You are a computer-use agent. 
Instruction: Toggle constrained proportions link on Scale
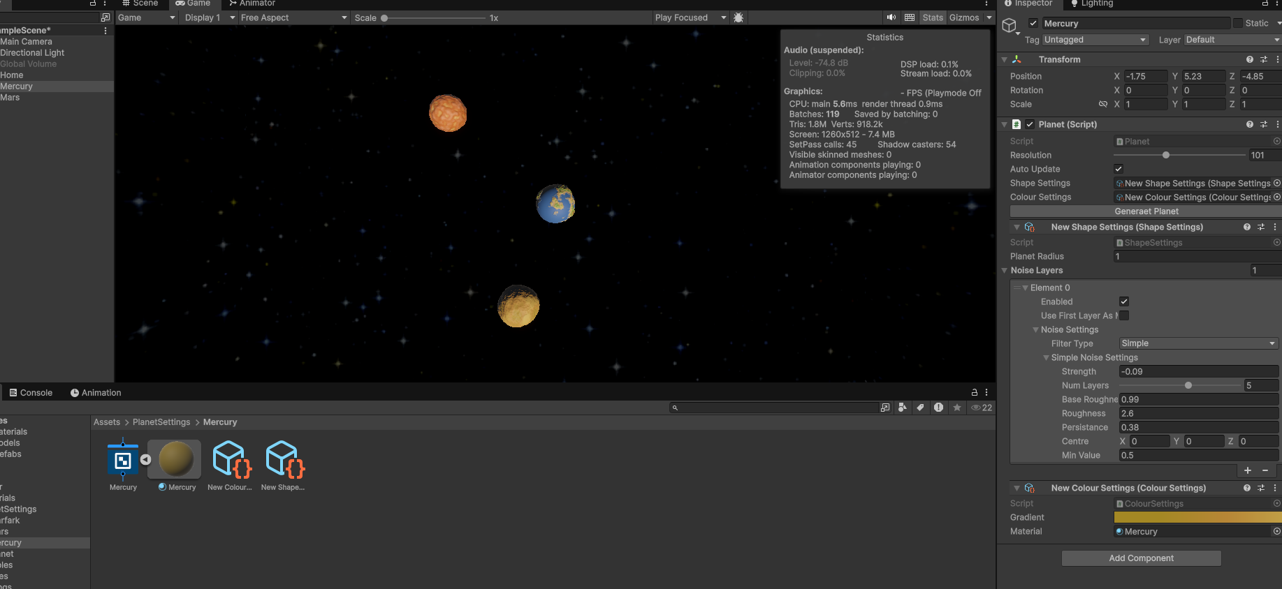[1103, 104]
